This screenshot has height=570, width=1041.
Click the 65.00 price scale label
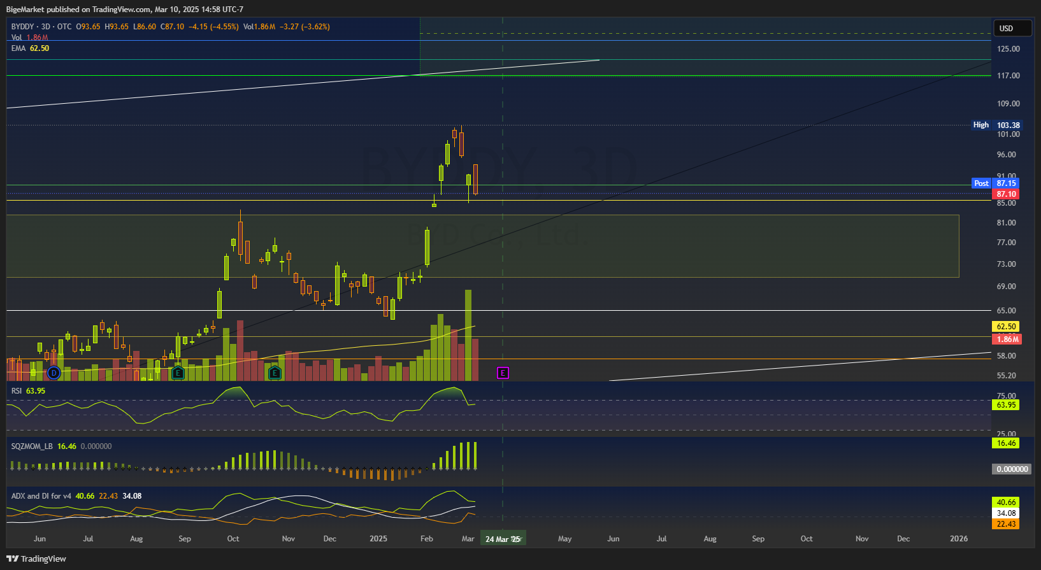[x=1007, y=311]
